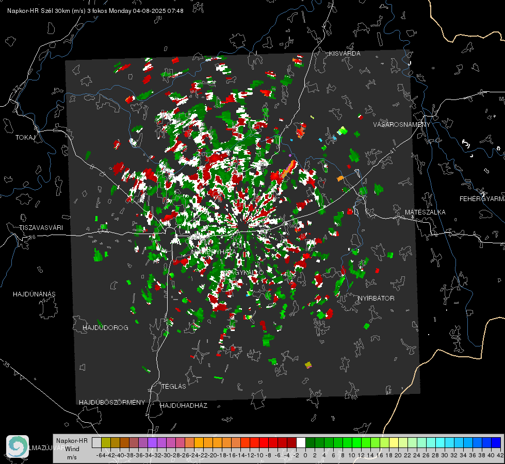The image size is (505, 464).
Task: Click the dark red swatch between -4 and -2
Action: (x=291, y=442)
